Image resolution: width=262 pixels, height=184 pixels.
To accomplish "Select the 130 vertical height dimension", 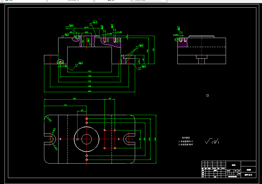I will [x=148, y=51].
